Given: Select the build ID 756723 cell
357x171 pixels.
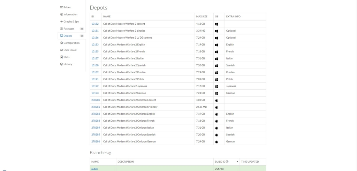Looking at the screenshot, I should [x=227, y=169].
